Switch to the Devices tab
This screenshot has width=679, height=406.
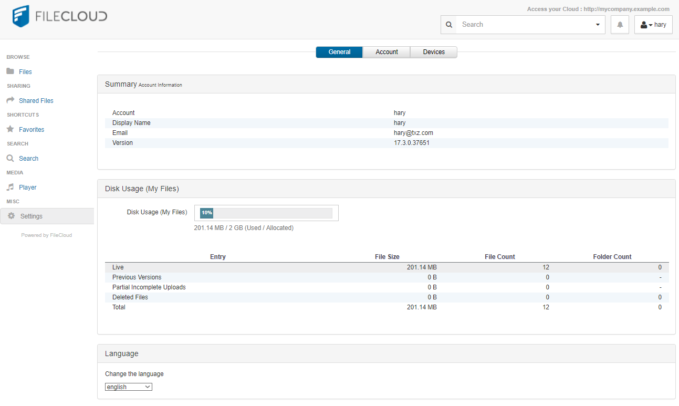coord(434,52)
